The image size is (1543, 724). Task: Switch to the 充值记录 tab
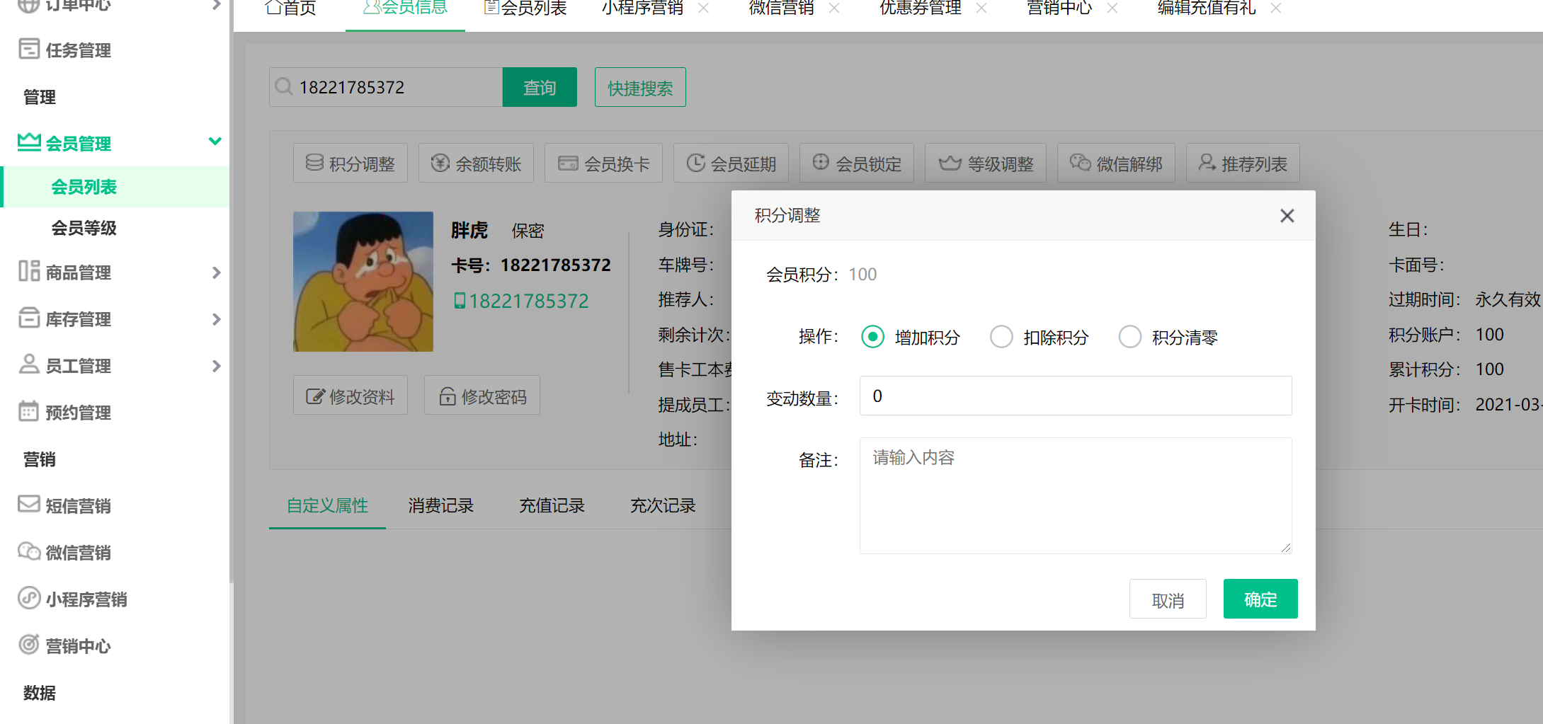[552, 505]
